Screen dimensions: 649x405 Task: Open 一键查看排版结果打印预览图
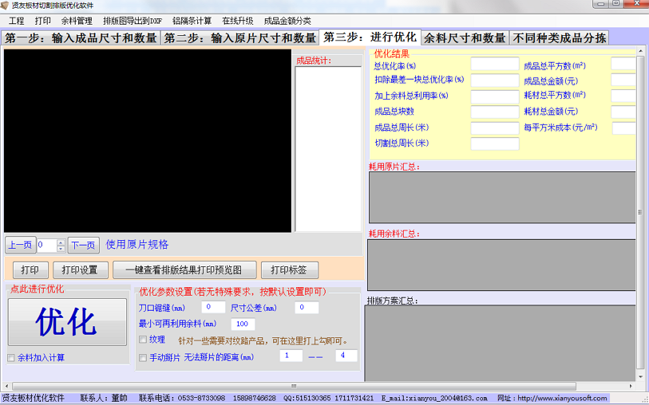tap(184, 270)
